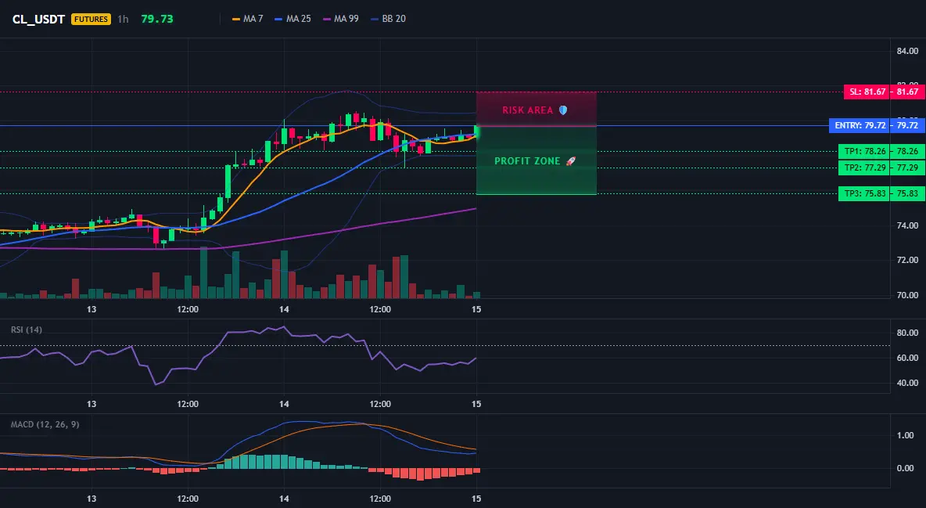
Task: Click the RISK AREA zone label
Action: (x=527, y=110)
